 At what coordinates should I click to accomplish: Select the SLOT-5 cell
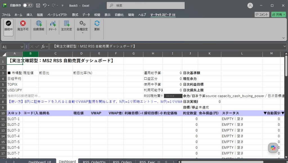point(15,142)
